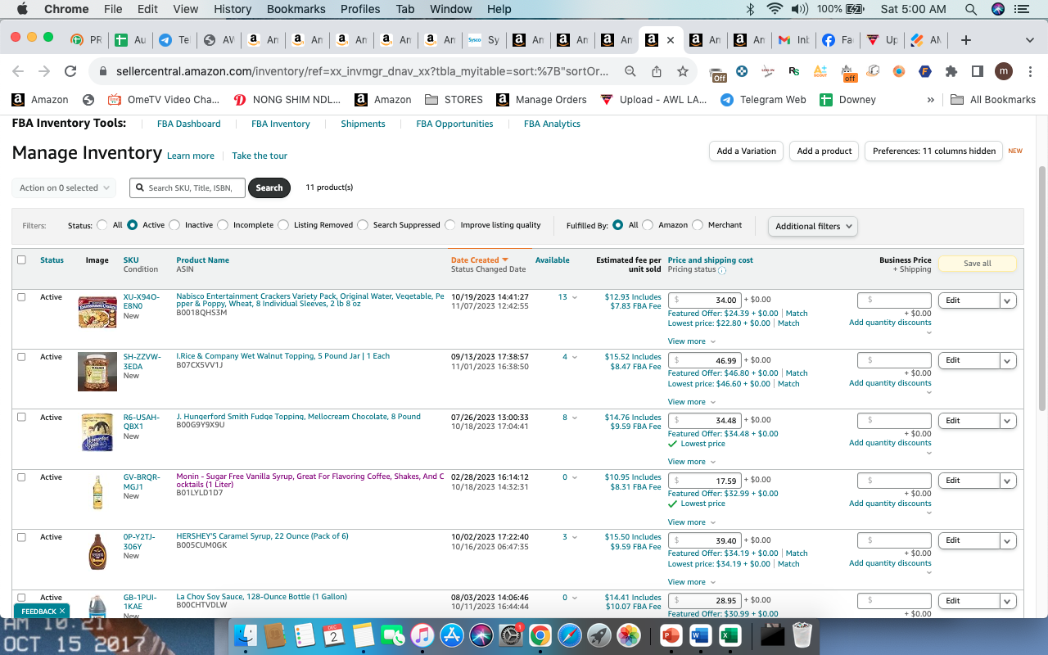Viewport: 1048px width, 655px height.
Task: Select the 'All' status radio button
Action: click(x=102, y=225)
